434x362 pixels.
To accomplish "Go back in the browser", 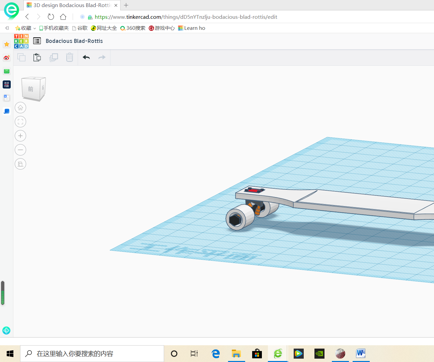I will tap(27, 17).
